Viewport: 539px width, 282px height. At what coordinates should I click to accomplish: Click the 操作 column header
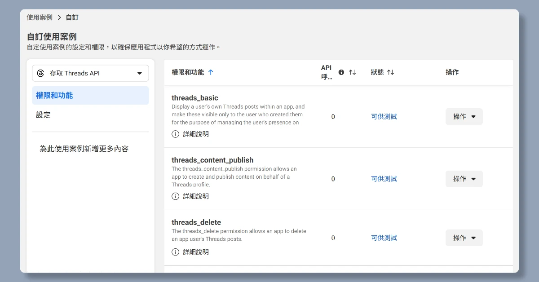pos(452,72)
